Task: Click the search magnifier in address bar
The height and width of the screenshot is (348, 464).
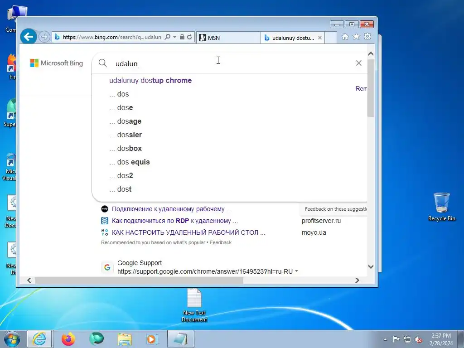Action: pos(168,37)
